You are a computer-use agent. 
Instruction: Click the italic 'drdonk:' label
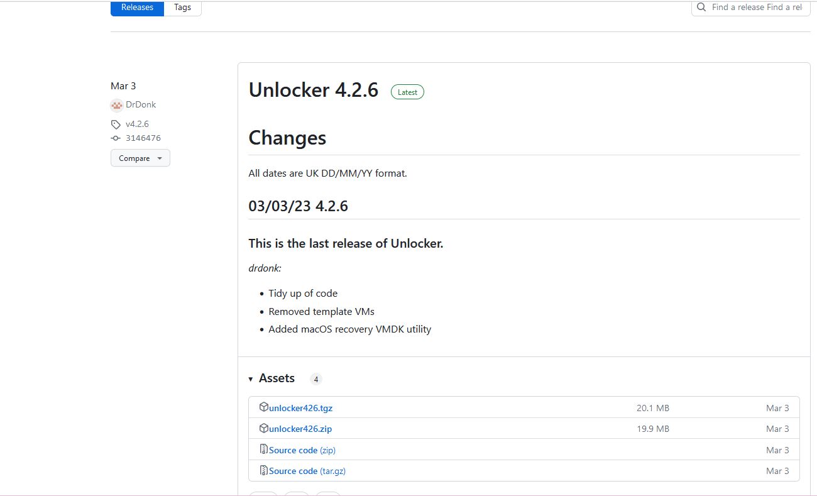(265, 268)
